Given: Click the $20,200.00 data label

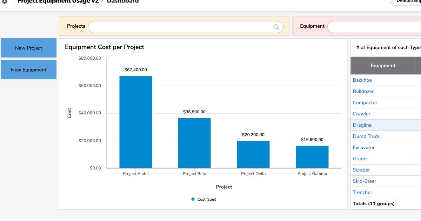Looking at the screenshot, I should pyautogui.click(x=253, y=135).
